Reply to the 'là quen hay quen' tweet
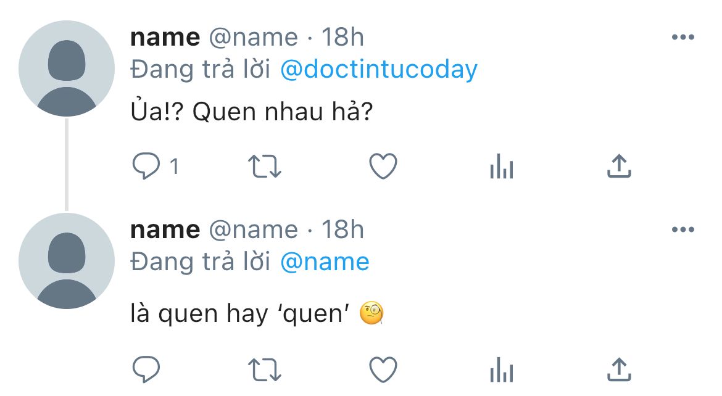 pyautogui.click(x=146, y=369)
